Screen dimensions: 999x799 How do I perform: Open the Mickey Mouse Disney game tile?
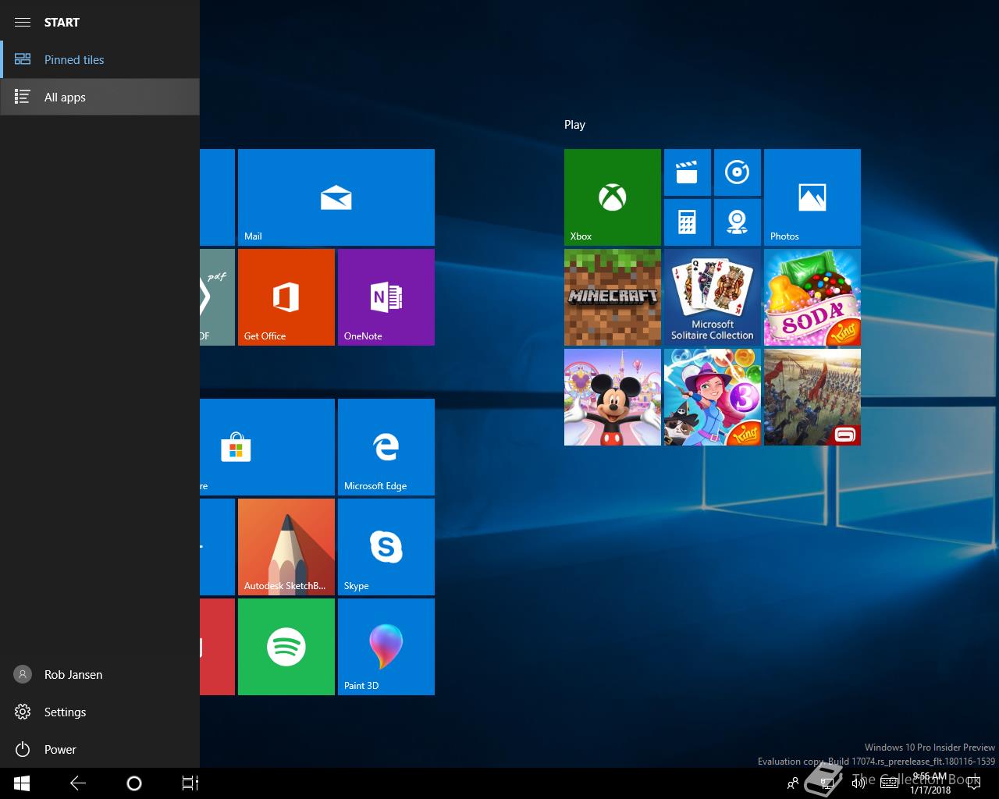click(x=613, y=397)
